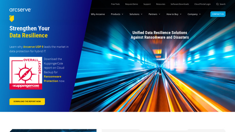
Task: Open Resources link
Action: pyautogui.click(x=161, y=4)
